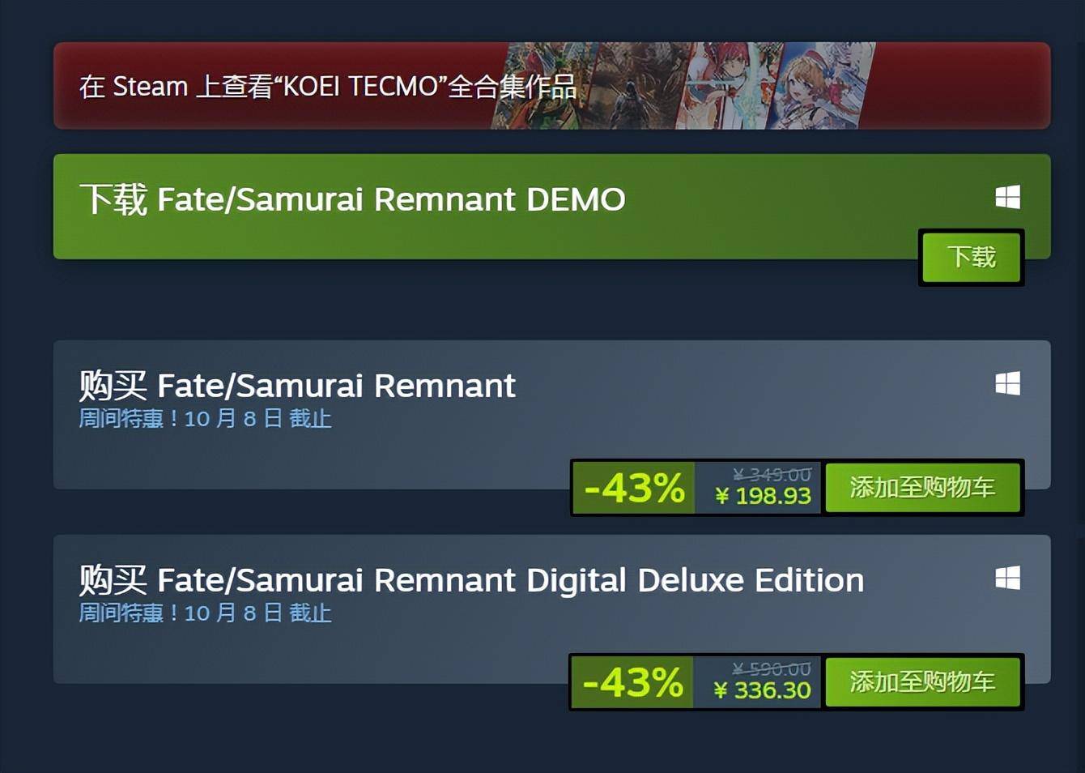This screenshot has width=1085, height=773.
Task: Click the ¥198.93 discounted price
Action: 764,496
